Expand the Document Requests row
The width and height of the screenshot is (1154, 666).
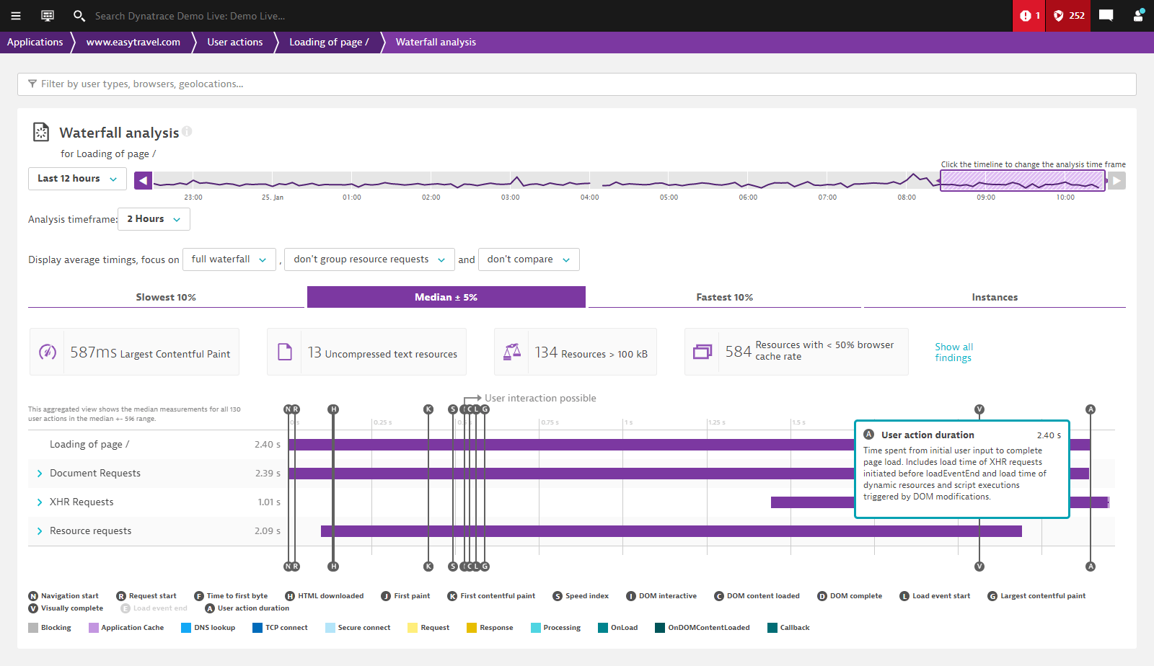point(40,474)
